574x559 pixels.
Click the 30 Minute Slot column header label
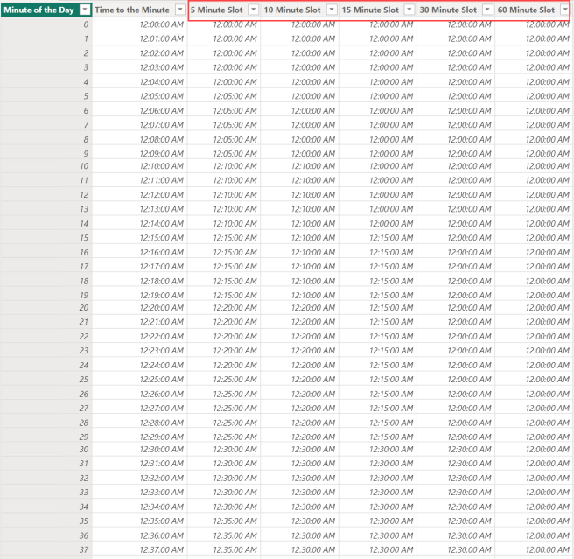449,9
